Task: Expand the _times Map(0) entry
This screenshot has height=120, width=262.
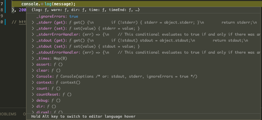Action: click(33, 59)
